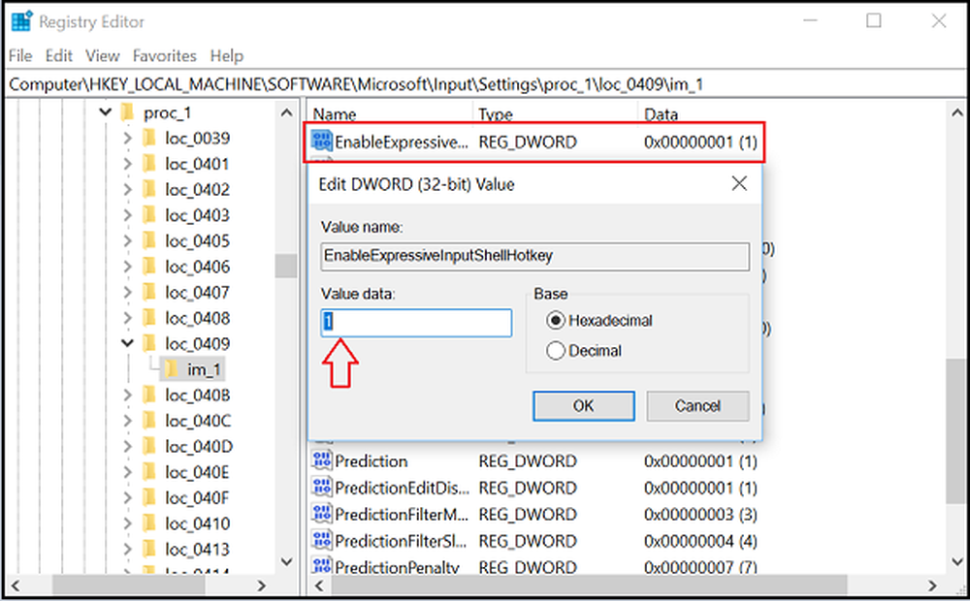Close the Edit DWORD dialog with X
Image resolution: width=970 pixels, height=601 pixels.
click(x=739, y=183)
